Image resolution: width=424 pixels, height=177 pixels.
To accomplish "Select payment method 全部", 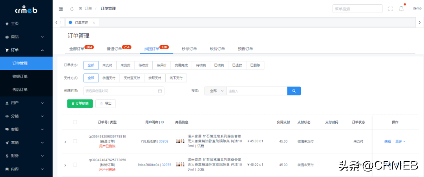I will [x=91, y=78].
